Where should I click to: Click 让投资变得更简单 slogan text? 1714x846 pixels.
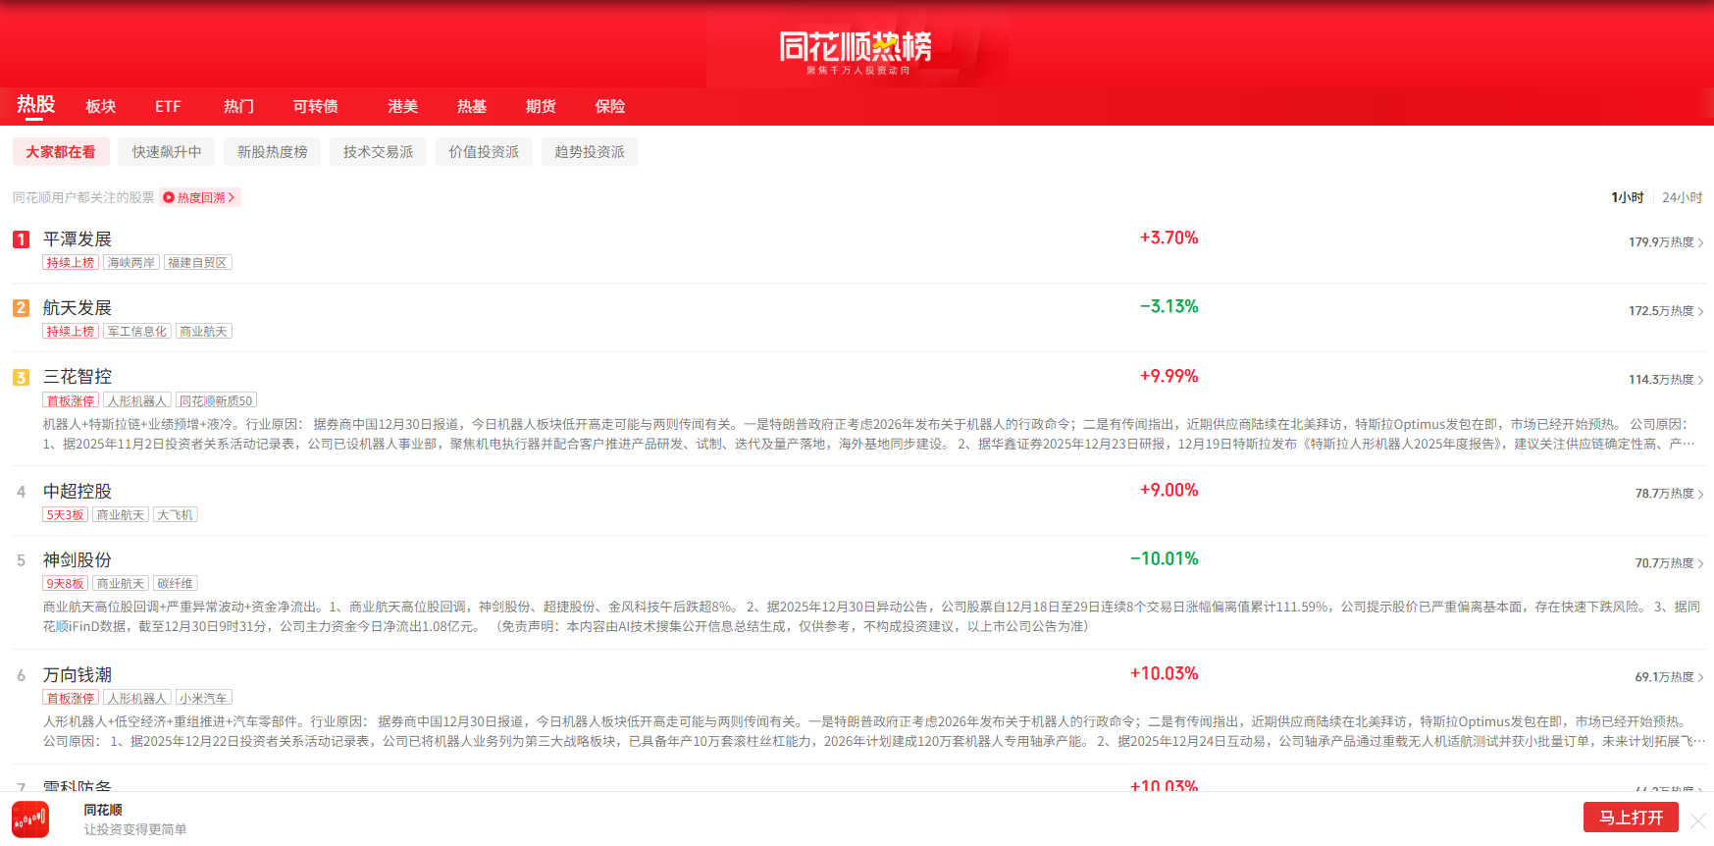135,829
